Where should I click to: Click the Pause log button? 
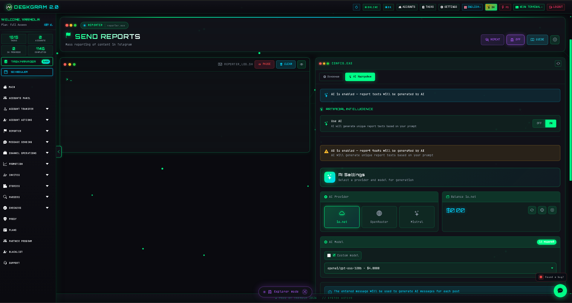pyautogui.click(x=264, y=64)
